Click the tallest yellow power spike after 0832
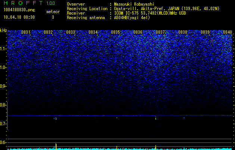 (56, 147)
